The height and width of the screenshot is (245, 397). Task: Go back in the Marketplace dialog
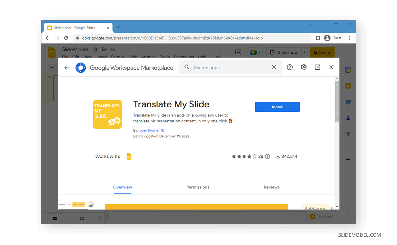[66, 68]
